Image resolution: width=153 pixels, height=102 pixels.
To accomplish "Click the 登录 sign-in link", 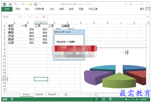I will coord(142,9).
